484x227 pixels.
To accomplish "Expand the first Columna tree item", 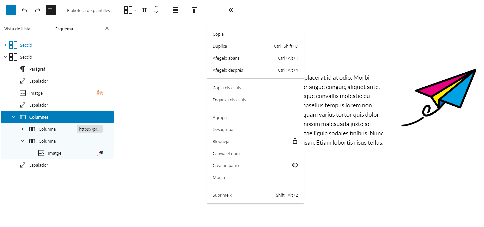I will 23,129.
